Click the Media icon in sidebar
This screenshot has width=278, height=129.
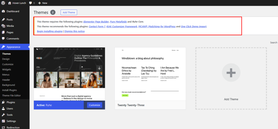(3, 26)
